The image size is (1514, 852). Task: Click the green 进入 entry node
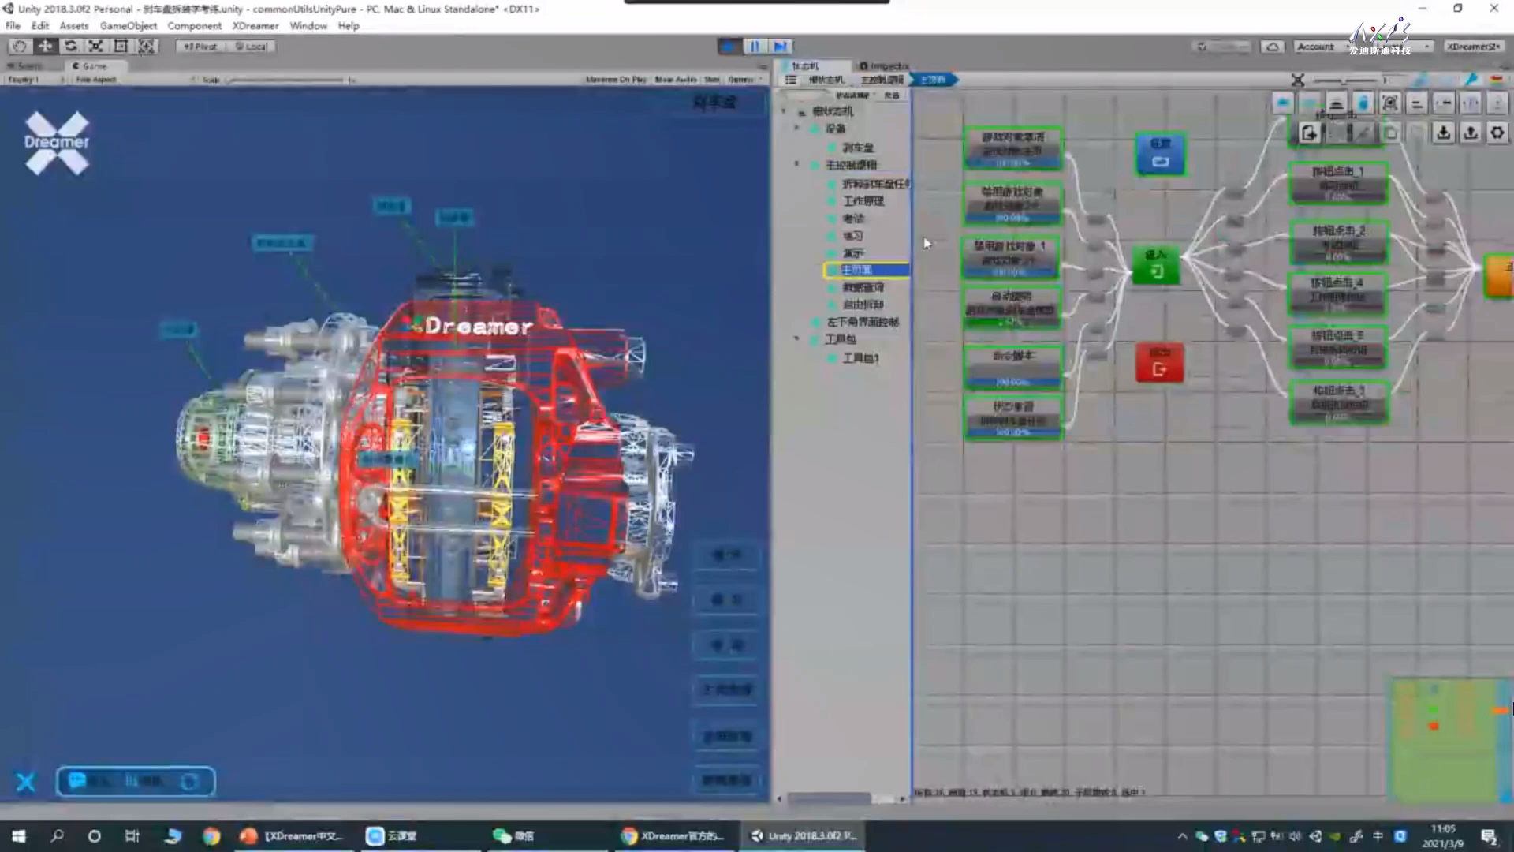tap(1156, 265)
